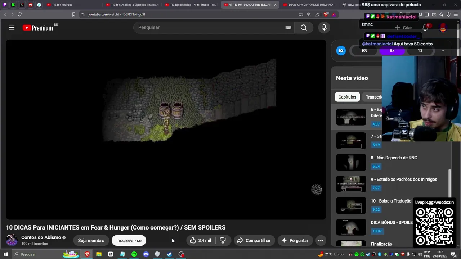The image size is (461, 259).
Task: Switch to DEVIL MAY CRY O FILME HUMANO tab
Action: tap(309, 5)
